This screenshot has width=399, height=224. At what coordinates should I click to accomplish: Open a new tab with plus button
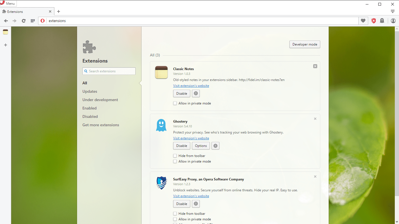[59, 11]
